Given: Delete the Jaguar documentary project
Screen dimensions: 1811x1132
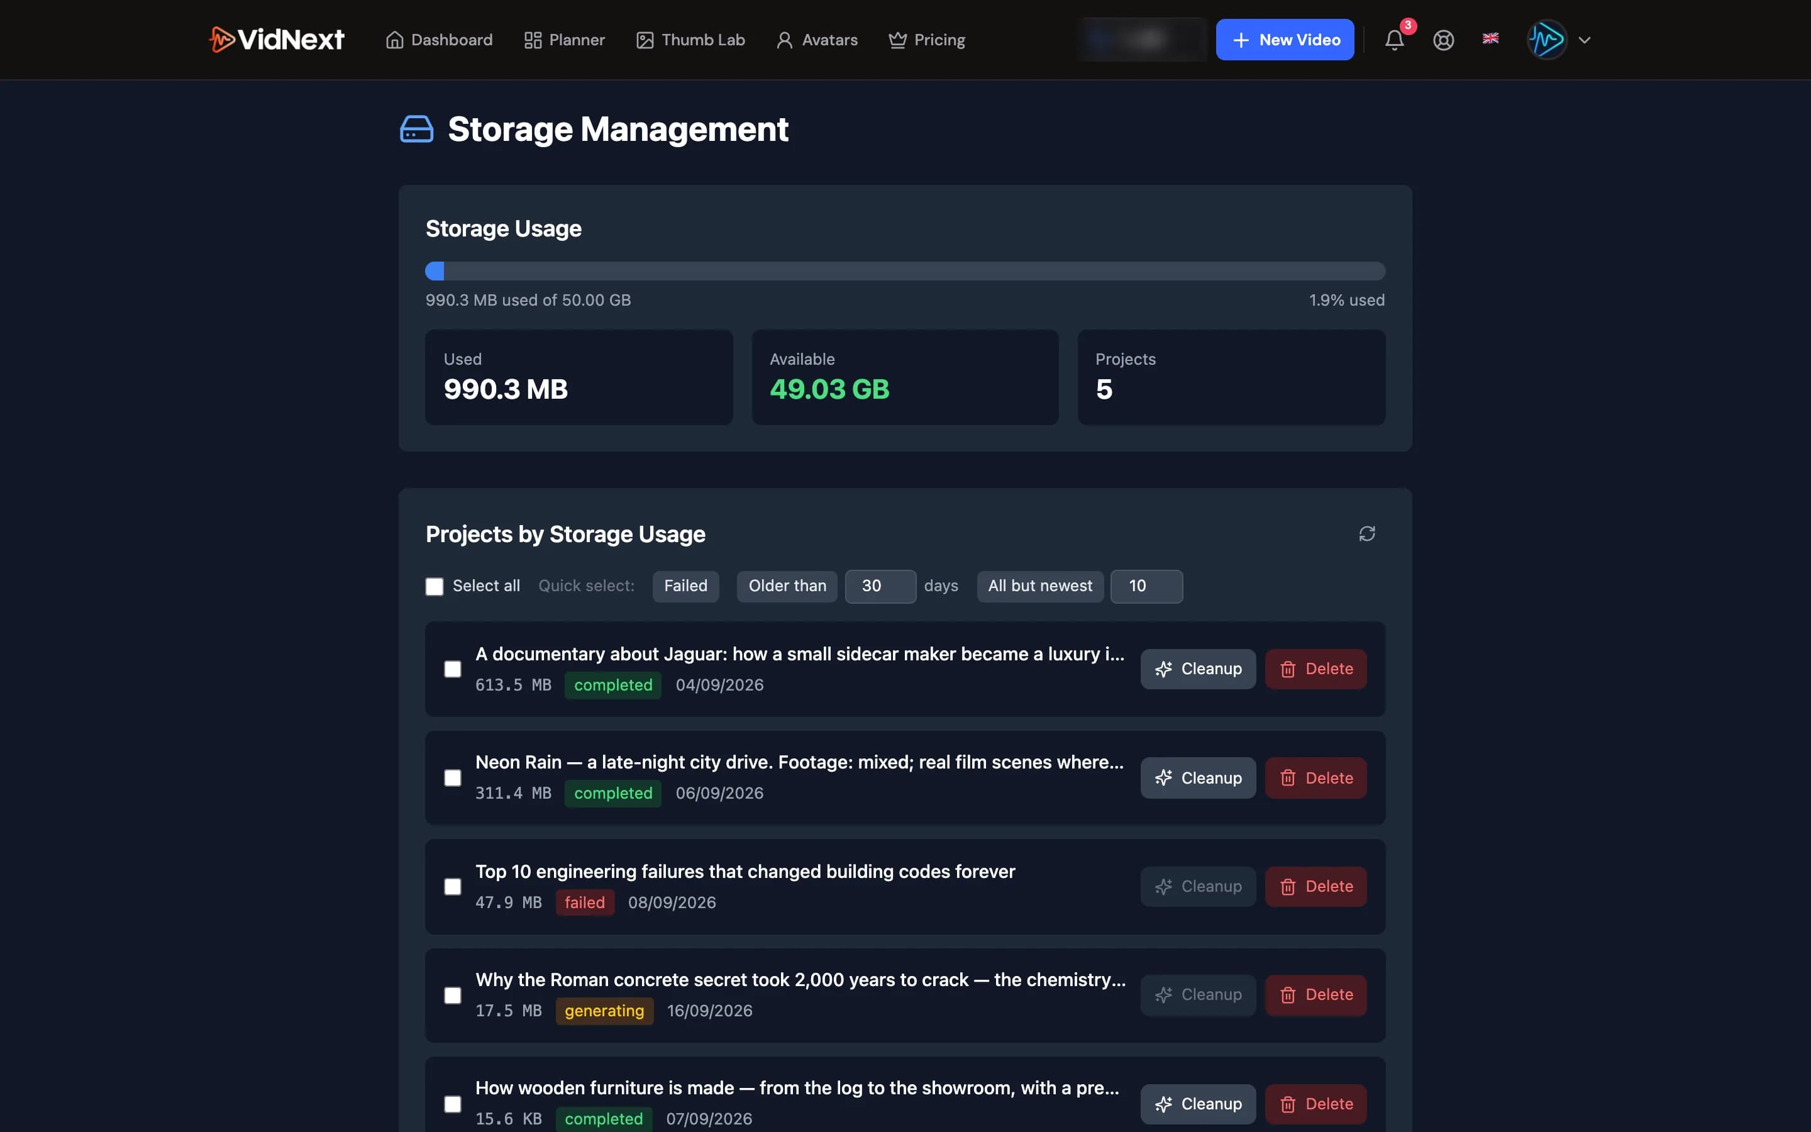Looking at the screenshot, I should coord(1315,669).
